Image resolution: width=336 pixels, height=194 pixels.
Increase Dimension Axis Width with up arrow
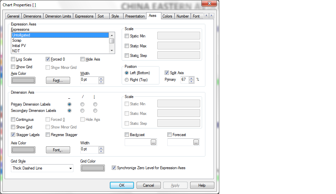101,148
